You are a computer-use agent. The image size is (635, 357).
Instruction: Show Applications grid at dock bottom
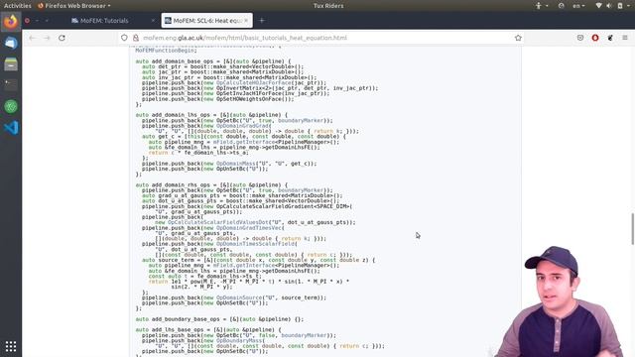click(11, 346)
